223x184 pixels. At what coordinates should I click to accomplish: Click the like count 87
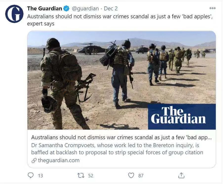[141, 176]
